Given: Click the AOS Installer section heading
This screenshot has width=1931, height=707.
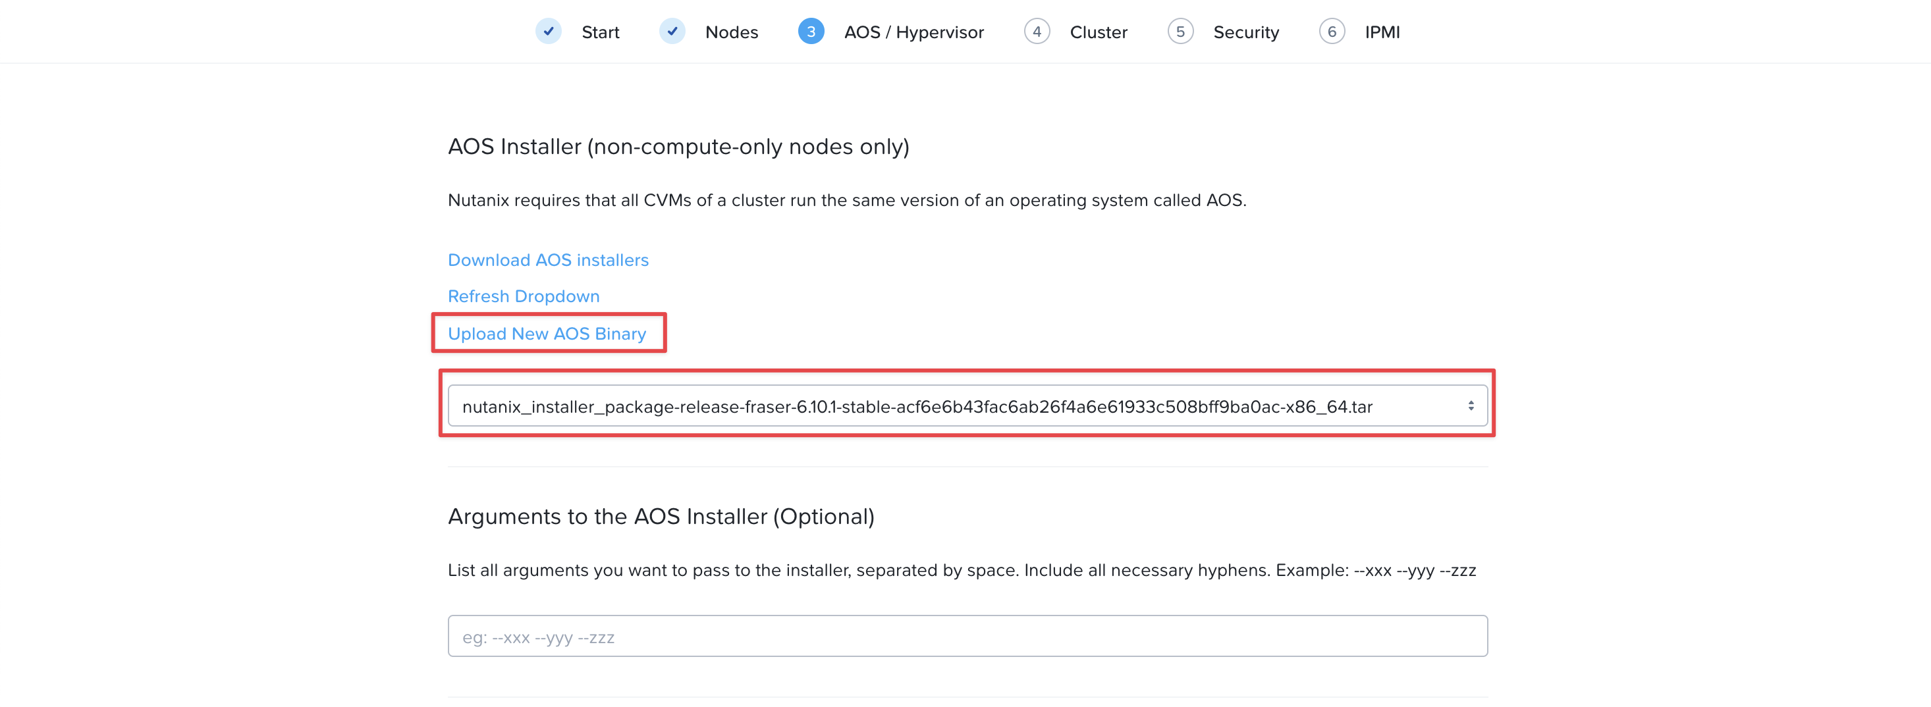Looking at the screenshot, I should click(x=678, y=146).
